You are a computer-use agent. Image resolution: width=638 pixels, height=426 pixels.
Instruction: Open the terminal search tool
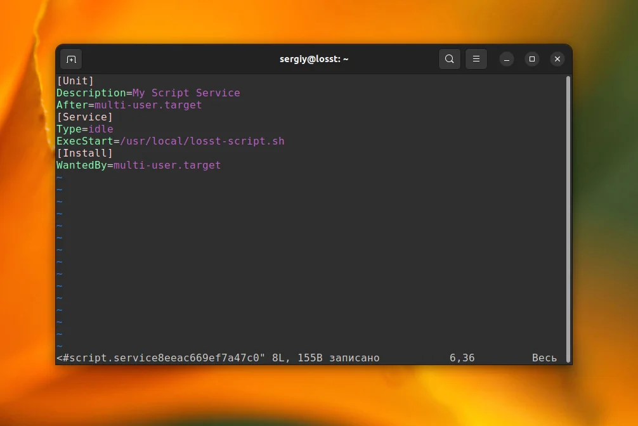point(449,59)
